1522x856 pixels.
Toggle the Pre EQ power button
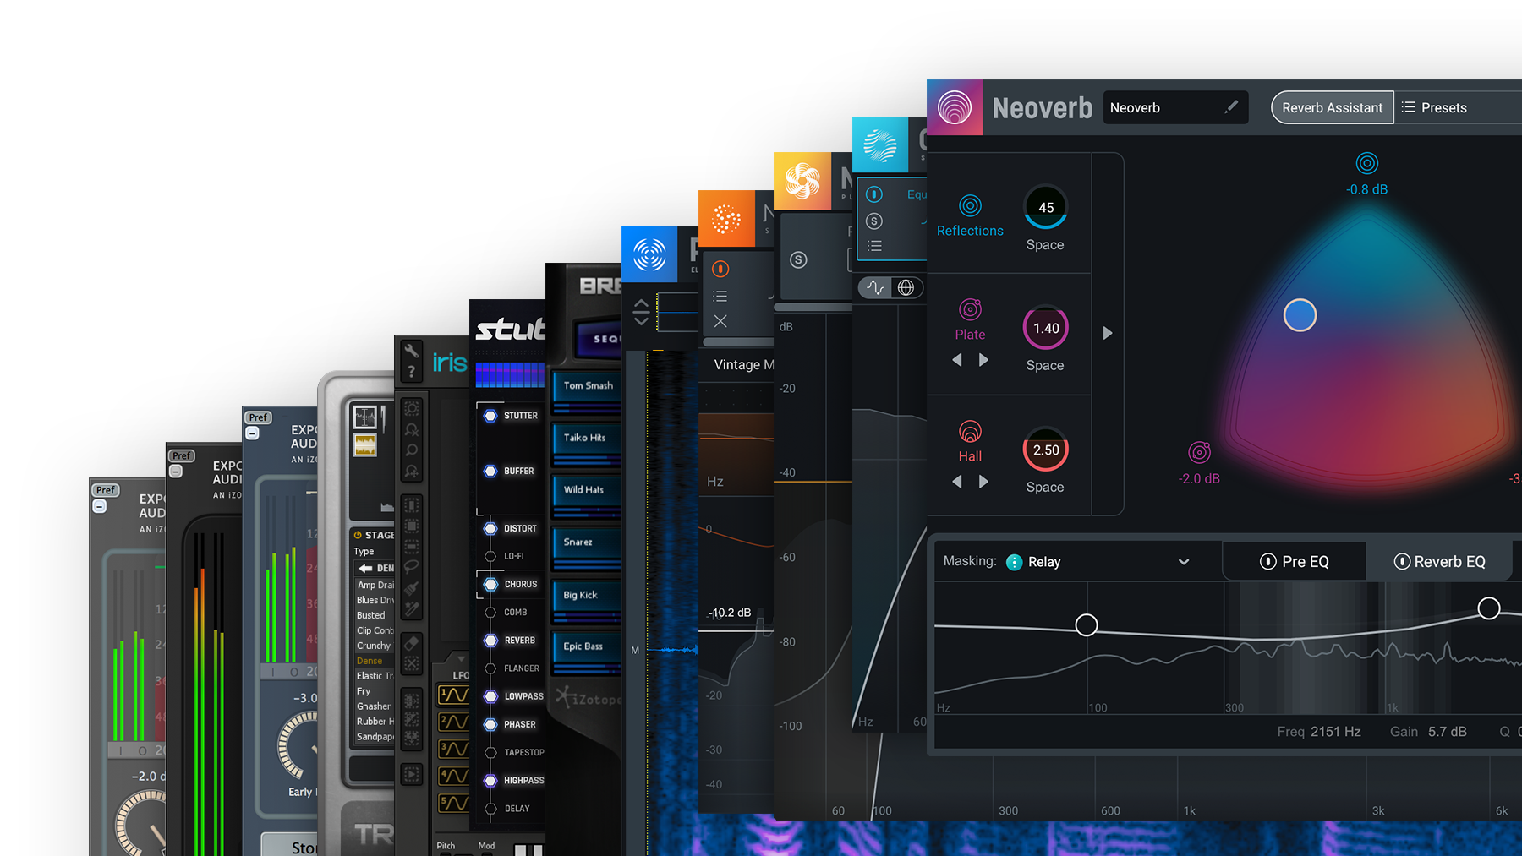point(1267,562)
